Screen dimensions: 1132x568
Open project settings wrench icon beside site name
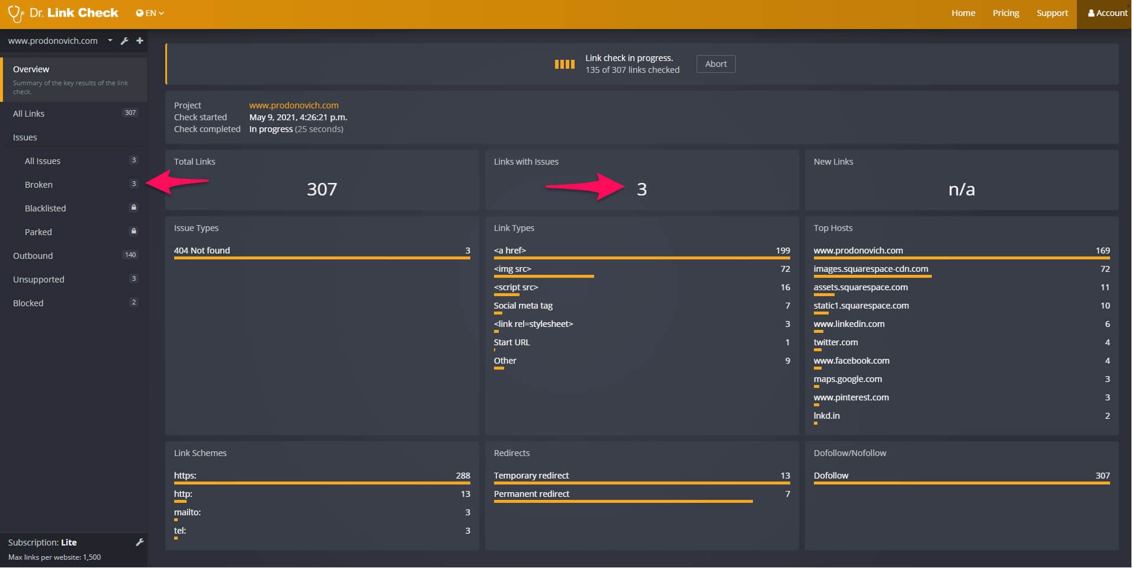(124, 41)
